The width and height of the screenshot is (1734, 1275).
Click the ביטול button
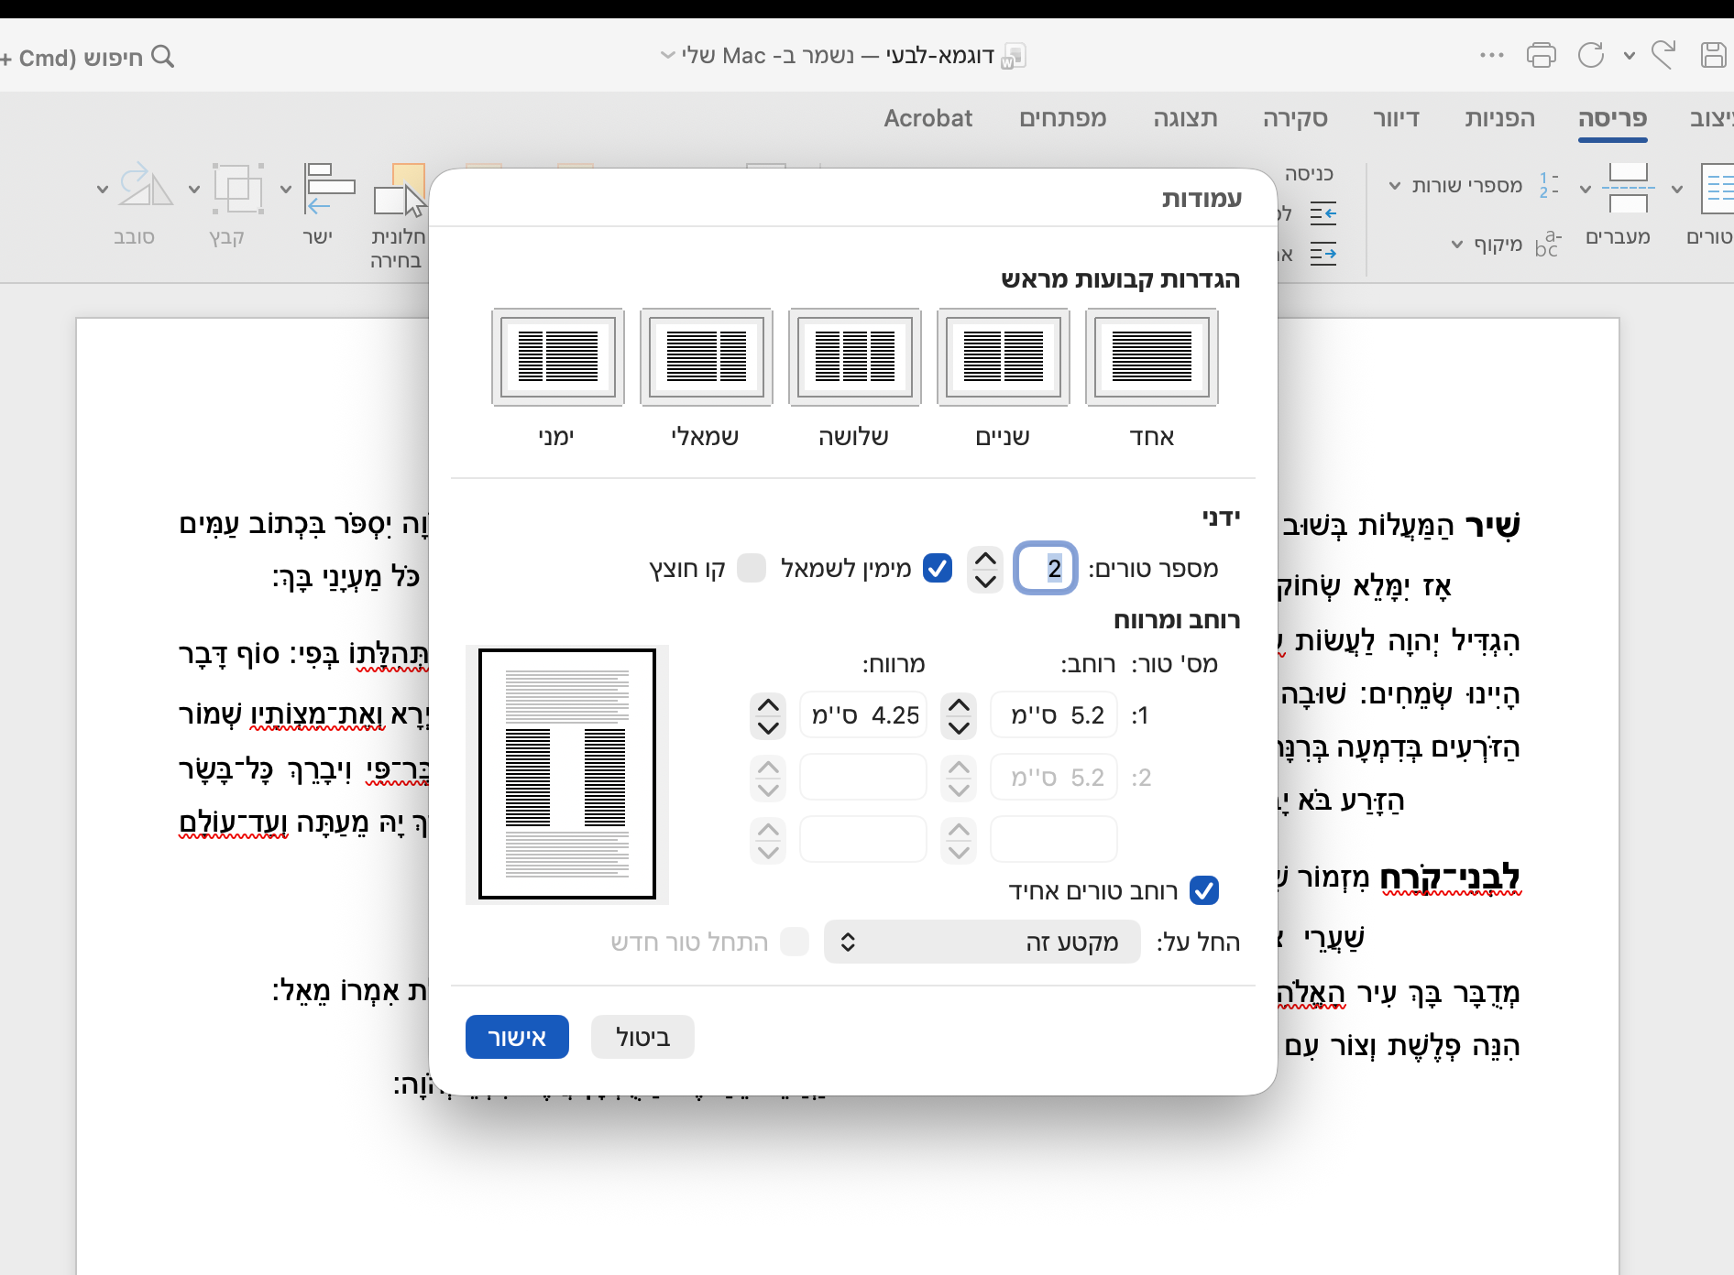coord(642,1037)
